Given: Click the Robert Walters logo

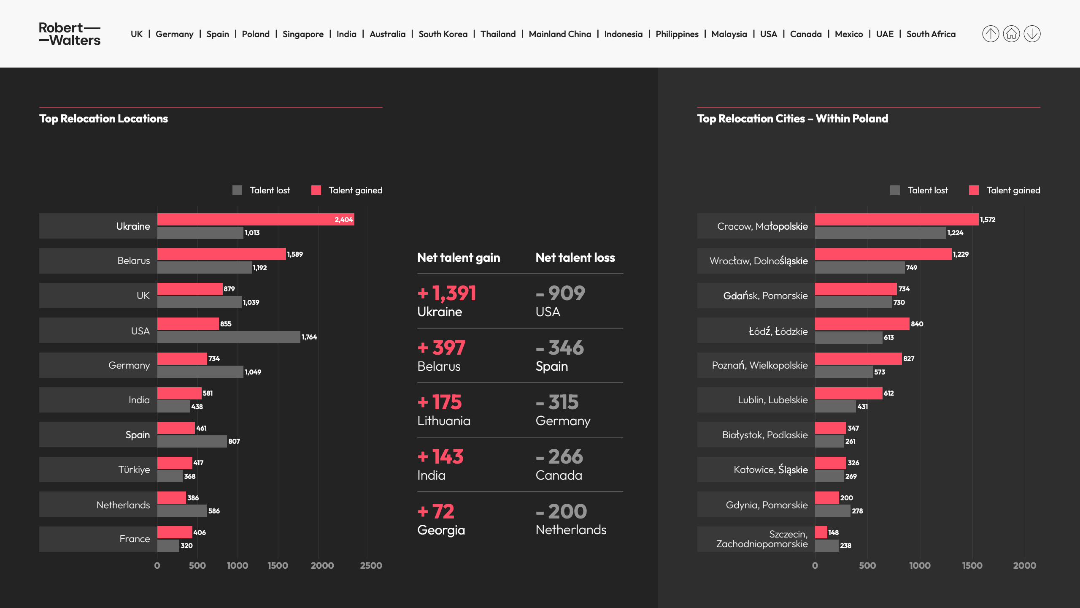Looking at the screenshot, I should click(70, 34).
